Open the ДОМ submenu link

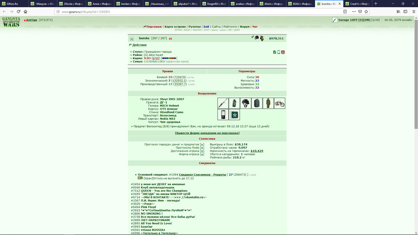[237, 30]
